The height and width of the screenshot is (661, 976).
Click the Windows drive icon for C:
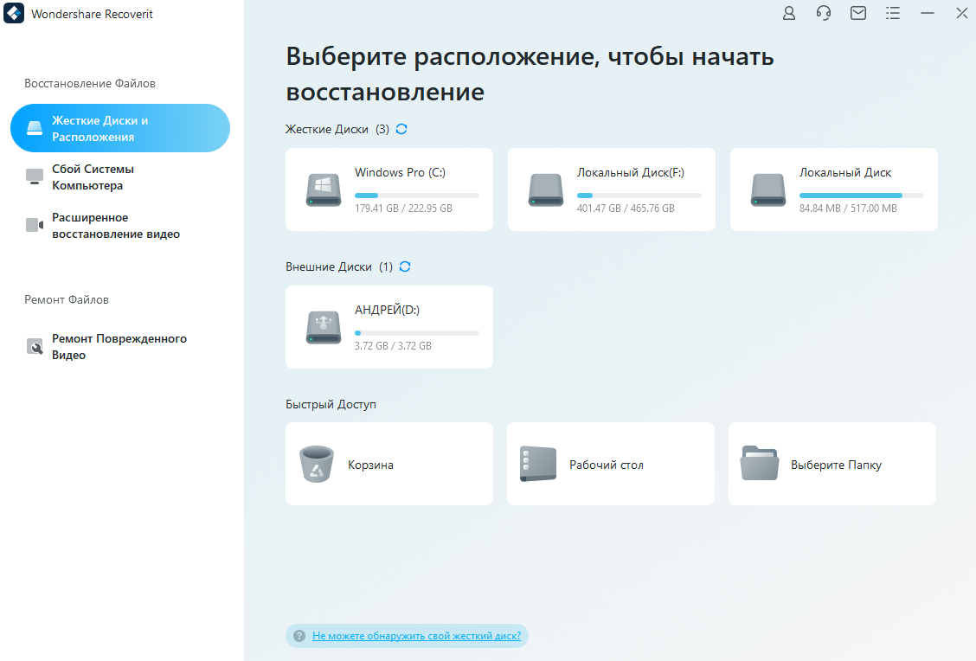[x=324, y=189]
